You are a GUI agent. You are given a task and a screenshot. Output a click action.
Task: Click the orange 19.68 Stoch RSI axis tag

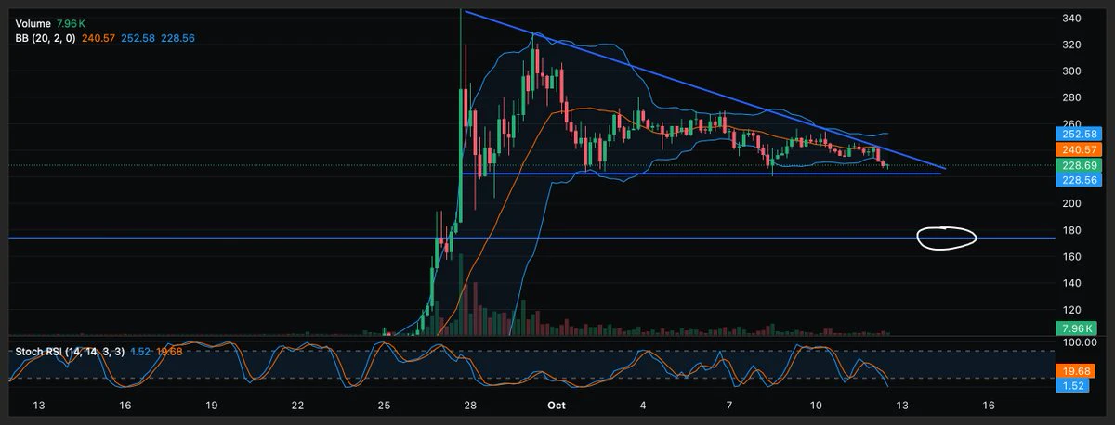pos(1077,371)
